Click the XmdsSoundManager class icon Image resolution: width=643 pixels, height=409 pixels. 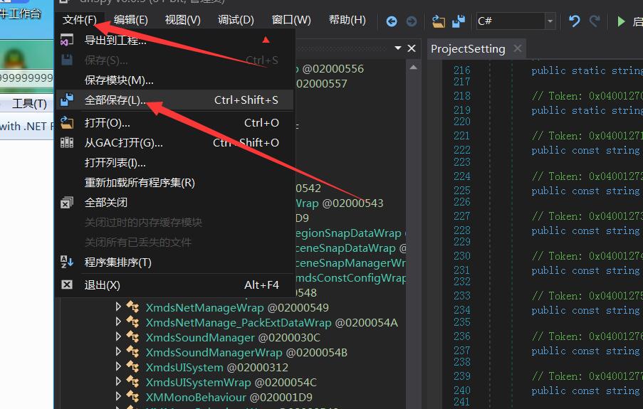point(133,337)
